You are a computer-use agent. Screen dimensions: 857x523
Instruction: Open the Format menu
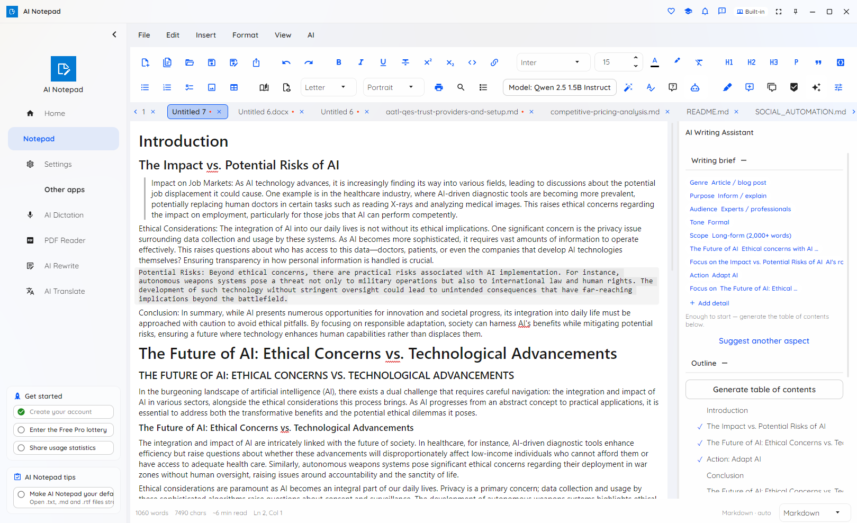(x=245, y=35)
